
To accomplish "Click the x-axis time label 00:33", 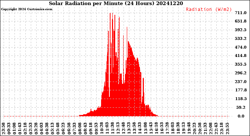I will [9, 129].
